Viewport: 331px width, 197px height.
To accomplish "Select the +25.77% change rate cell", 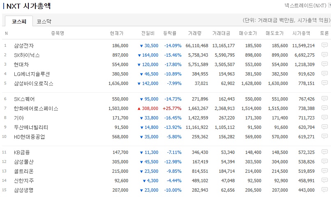I will coord(172,108).
